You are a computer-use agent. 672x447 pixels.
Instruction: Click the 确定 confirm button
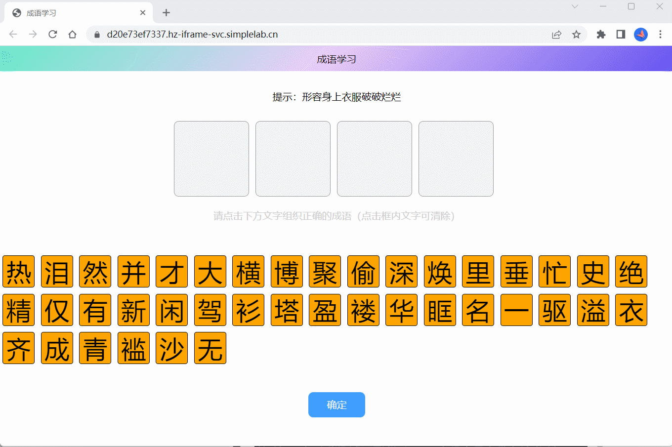(336, 405)
